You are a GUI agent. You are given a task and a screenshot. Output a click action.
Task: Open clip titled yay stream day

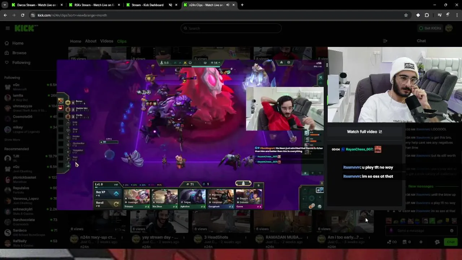(x=160, y=237)
